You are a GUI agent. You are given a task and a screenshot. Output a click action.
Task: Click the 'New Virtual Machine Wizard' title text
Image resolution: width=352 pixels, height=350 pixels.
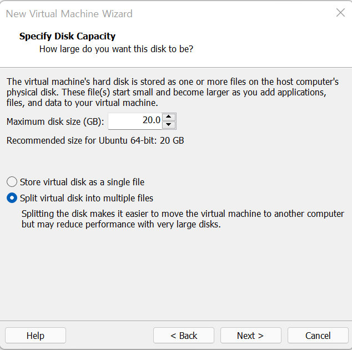click(x=69, y=14)
